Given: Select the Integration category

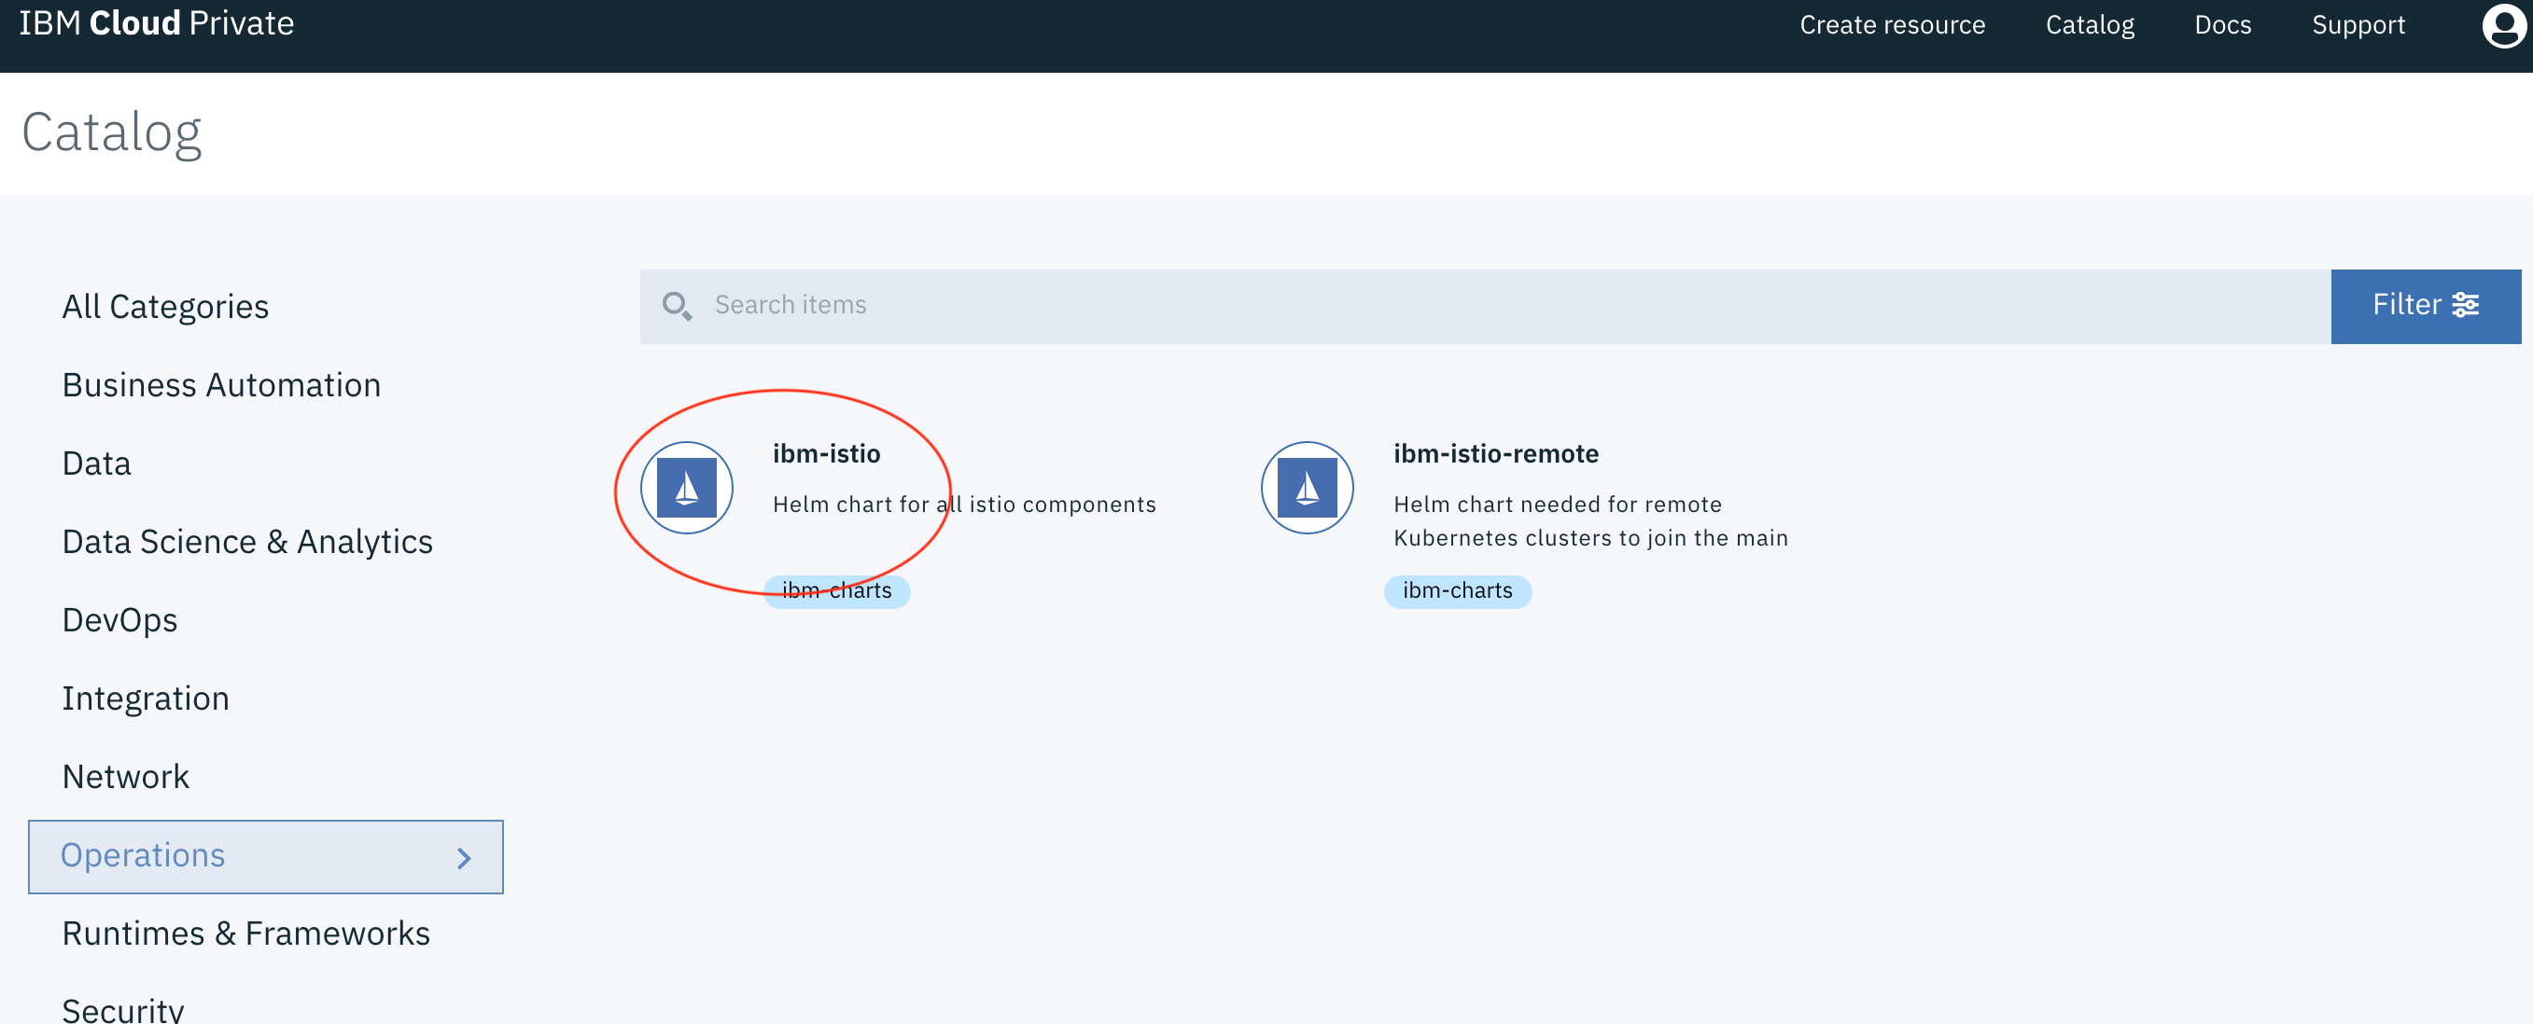Looking at the screenshot, I should pos(146,699).
